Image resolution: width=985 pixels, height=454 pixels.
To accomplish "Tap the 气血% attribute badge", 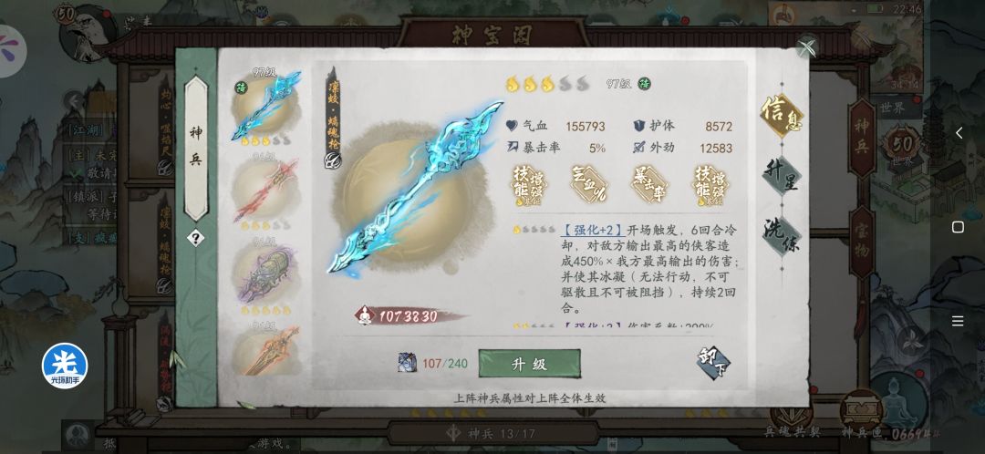I will click(588, 184).
